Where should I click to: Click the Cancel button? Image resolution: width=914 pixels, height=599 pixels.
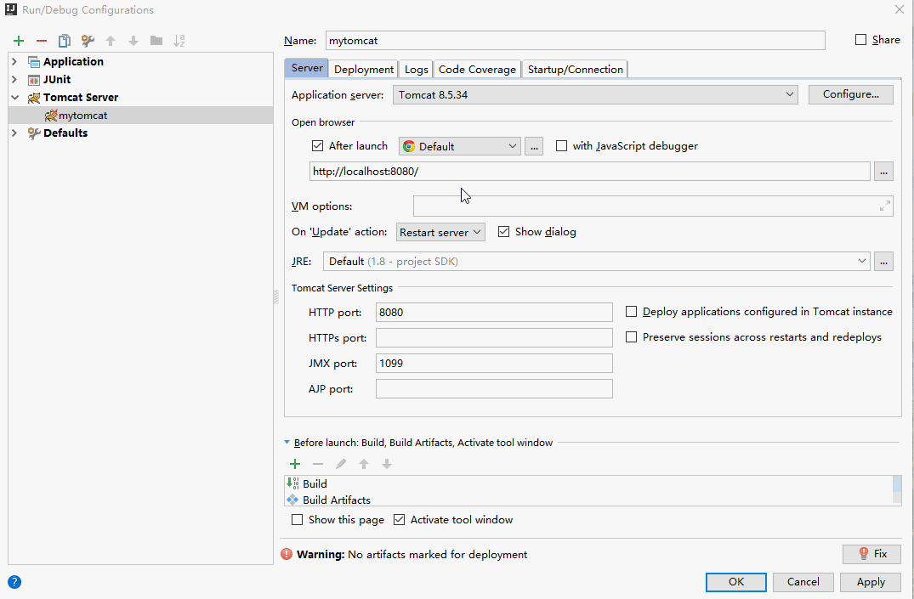click(803, 581)
